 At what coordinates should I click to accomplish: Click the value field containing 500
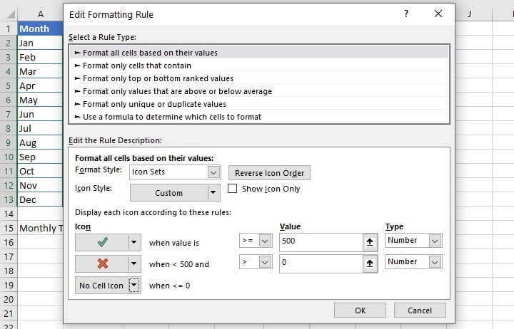(321, 242)
